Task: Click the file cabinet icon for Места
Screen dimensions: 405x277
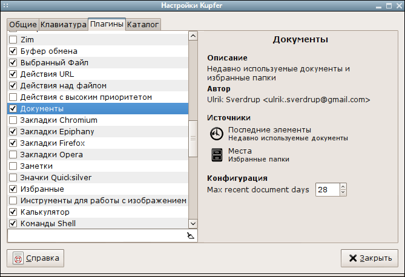Action: [217, 155]
